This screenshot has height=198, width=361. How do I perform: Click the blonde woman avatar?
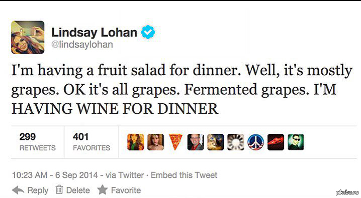coord(156,142)
